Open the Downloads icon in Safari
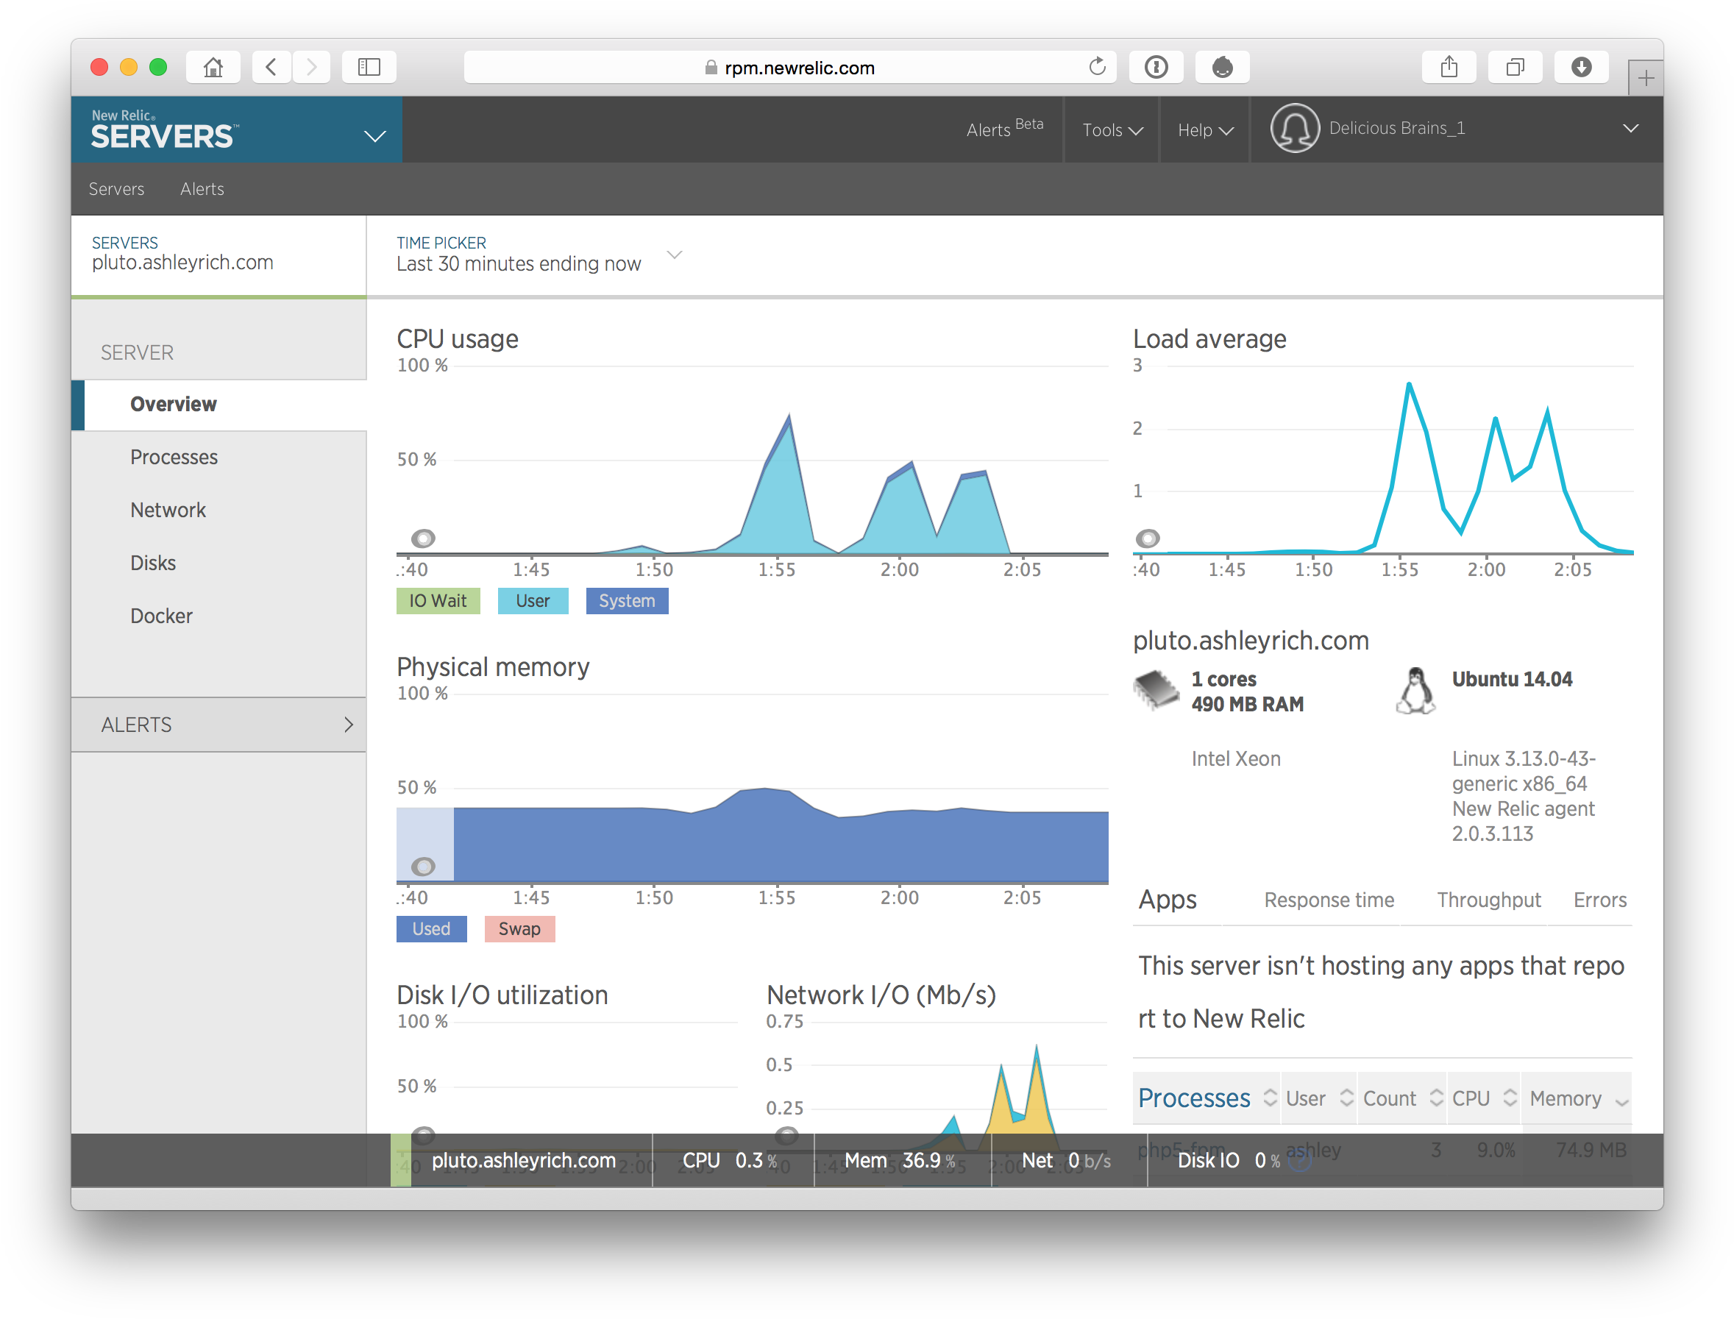The width and height of the screenshot is (1734, 1319). pyautogui.click(x=1581, y=68)
